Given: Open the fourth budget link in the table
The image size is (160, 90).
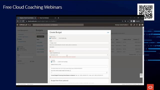Looking at the screenshot, I should [x=40, y=52].
